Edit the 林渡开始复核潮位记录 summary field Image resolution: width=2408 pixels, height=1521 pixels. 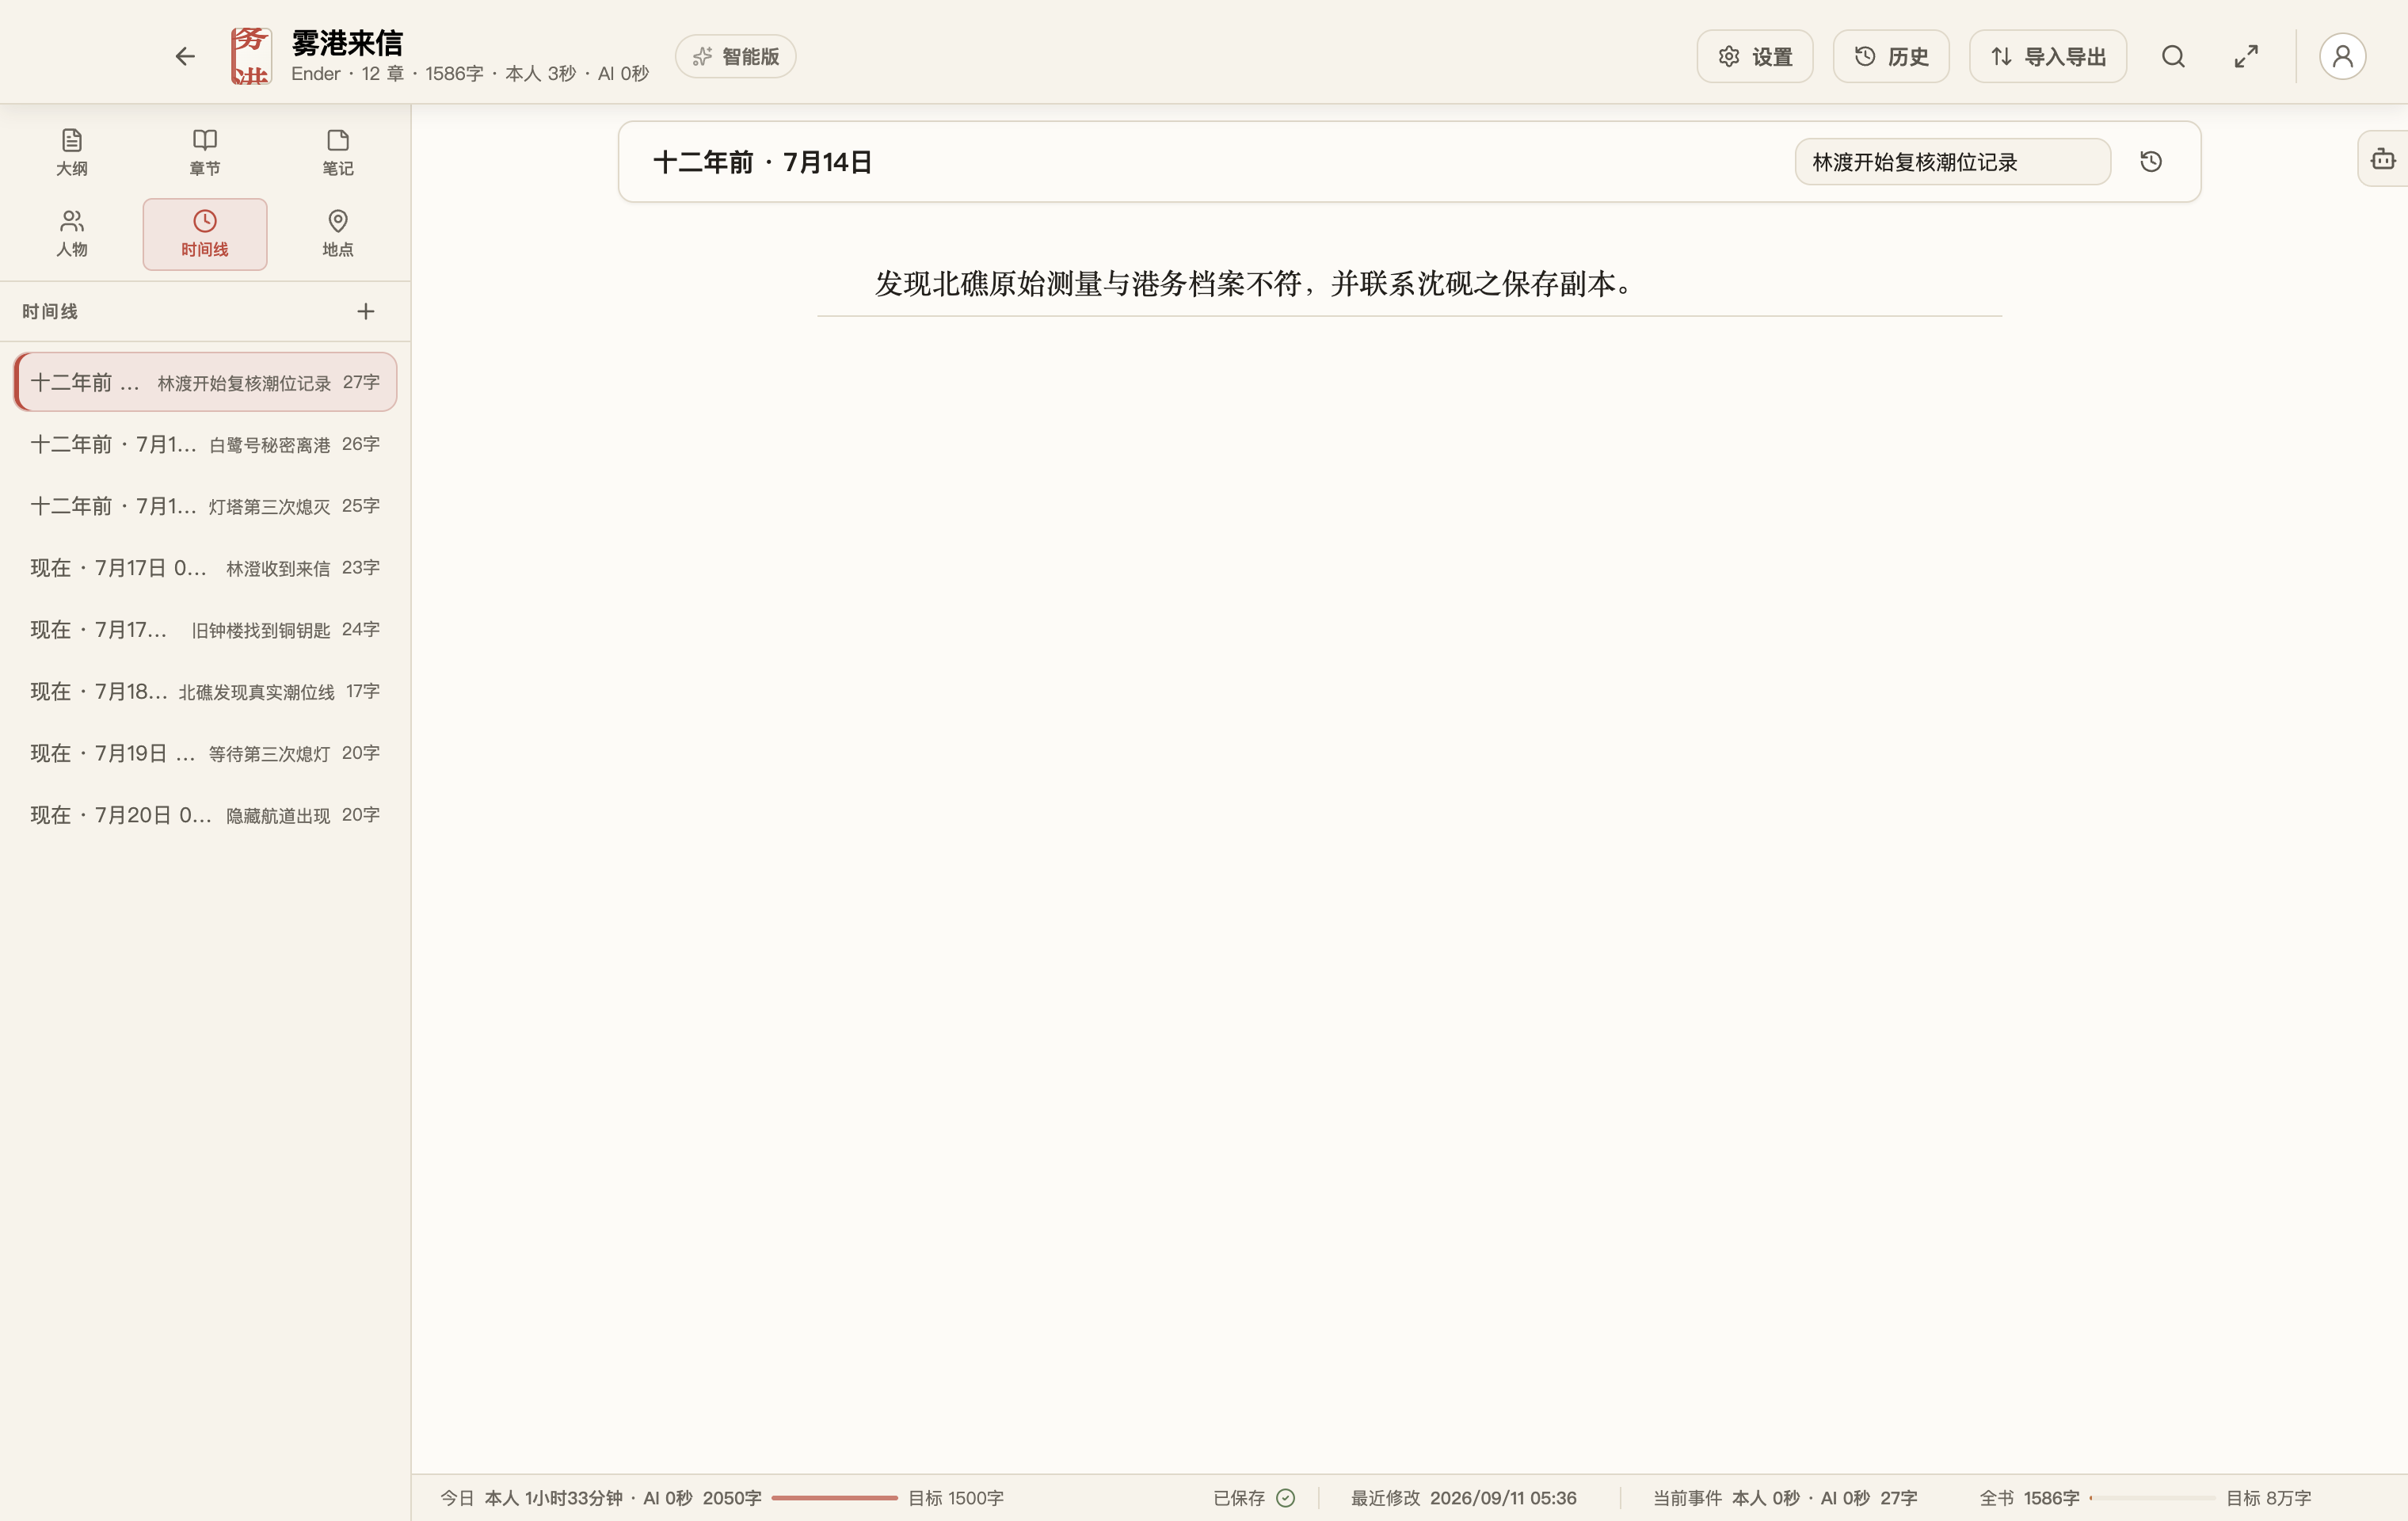point(1952,161)
